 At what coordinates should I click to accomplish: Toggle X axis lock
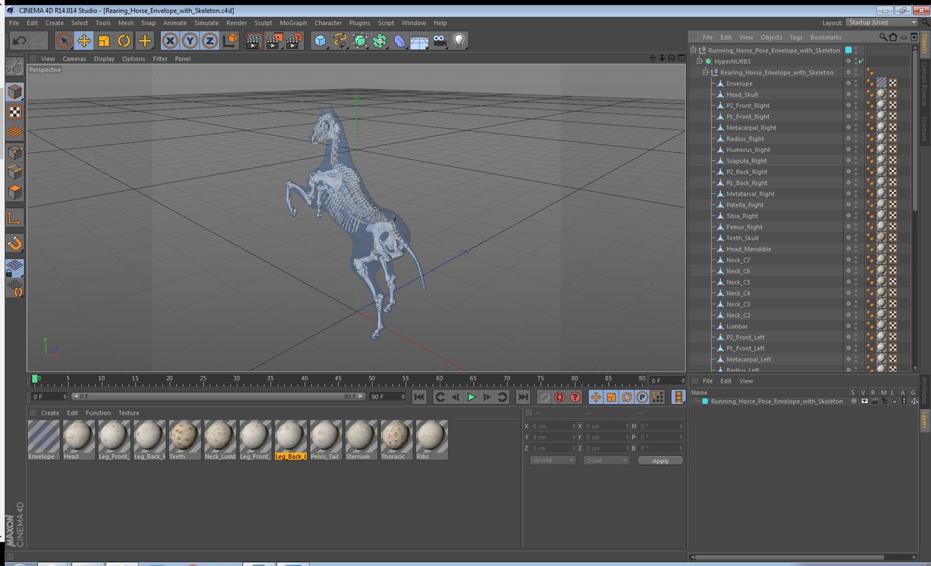tap(170, 40)
